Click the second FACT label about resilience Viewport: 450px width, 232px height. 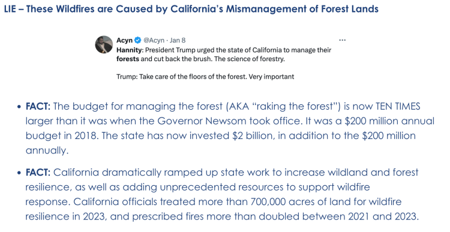pyautogui.click(x=38, y=172)
